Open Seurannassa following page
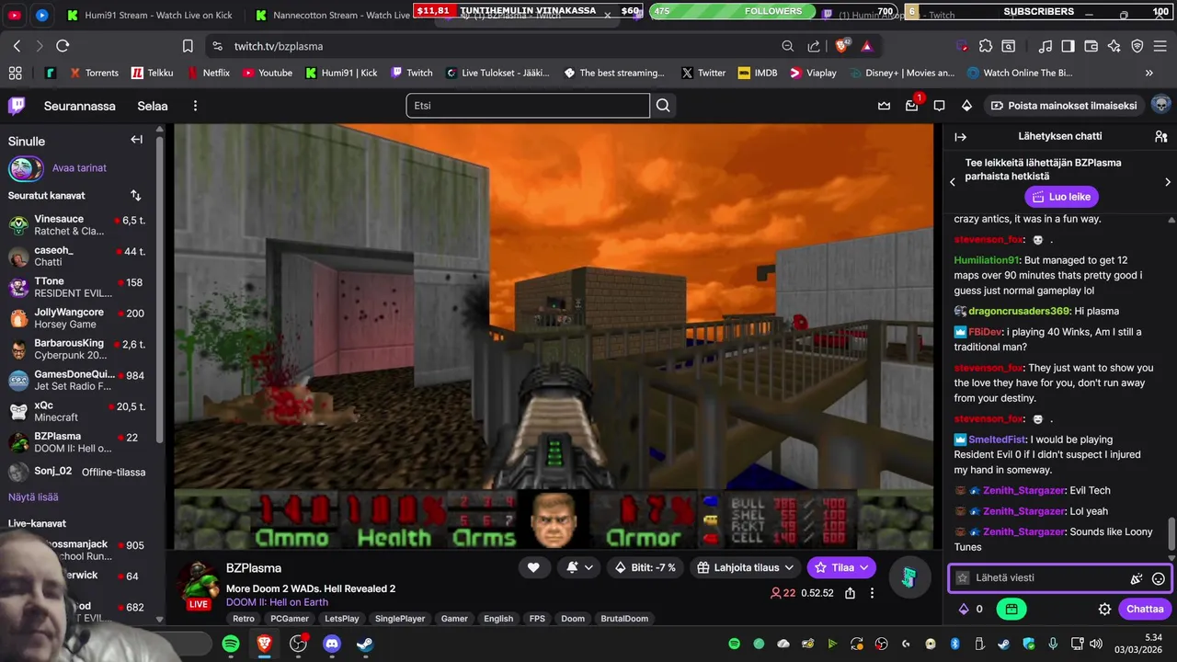The height and width of the screenshot is (662, 1177). 80,106
